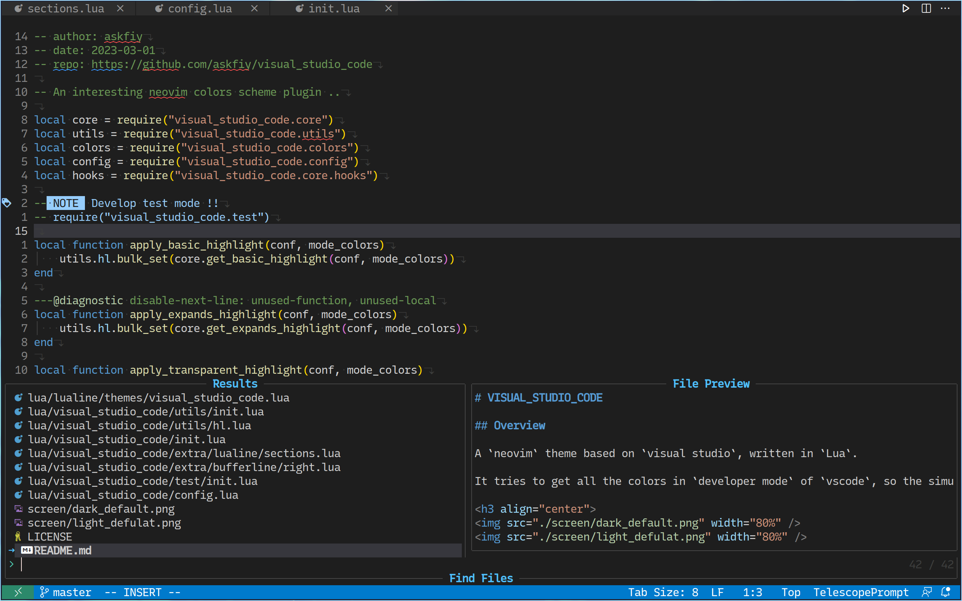Click the notifications bell icon
The image size is (962, 601).
[946, 592]
